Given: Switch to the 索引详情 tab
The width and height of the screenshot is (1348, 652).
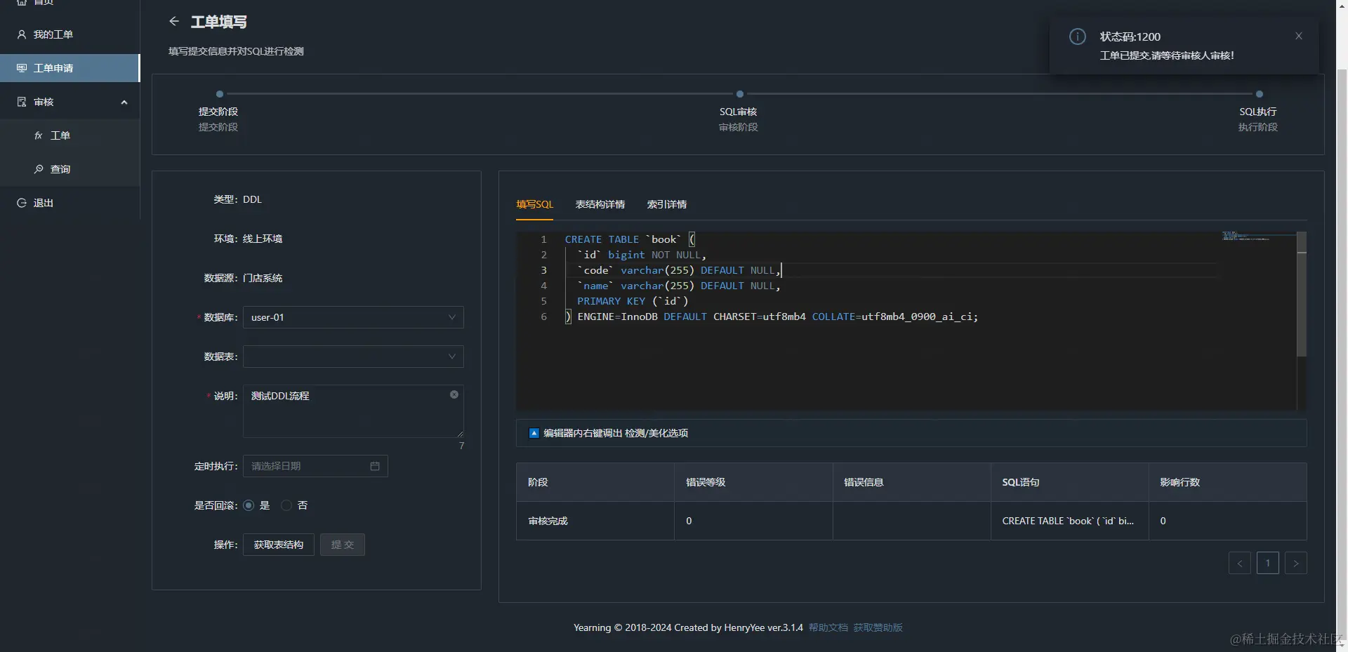Looking at the screenshot, I should coord(667,204).
